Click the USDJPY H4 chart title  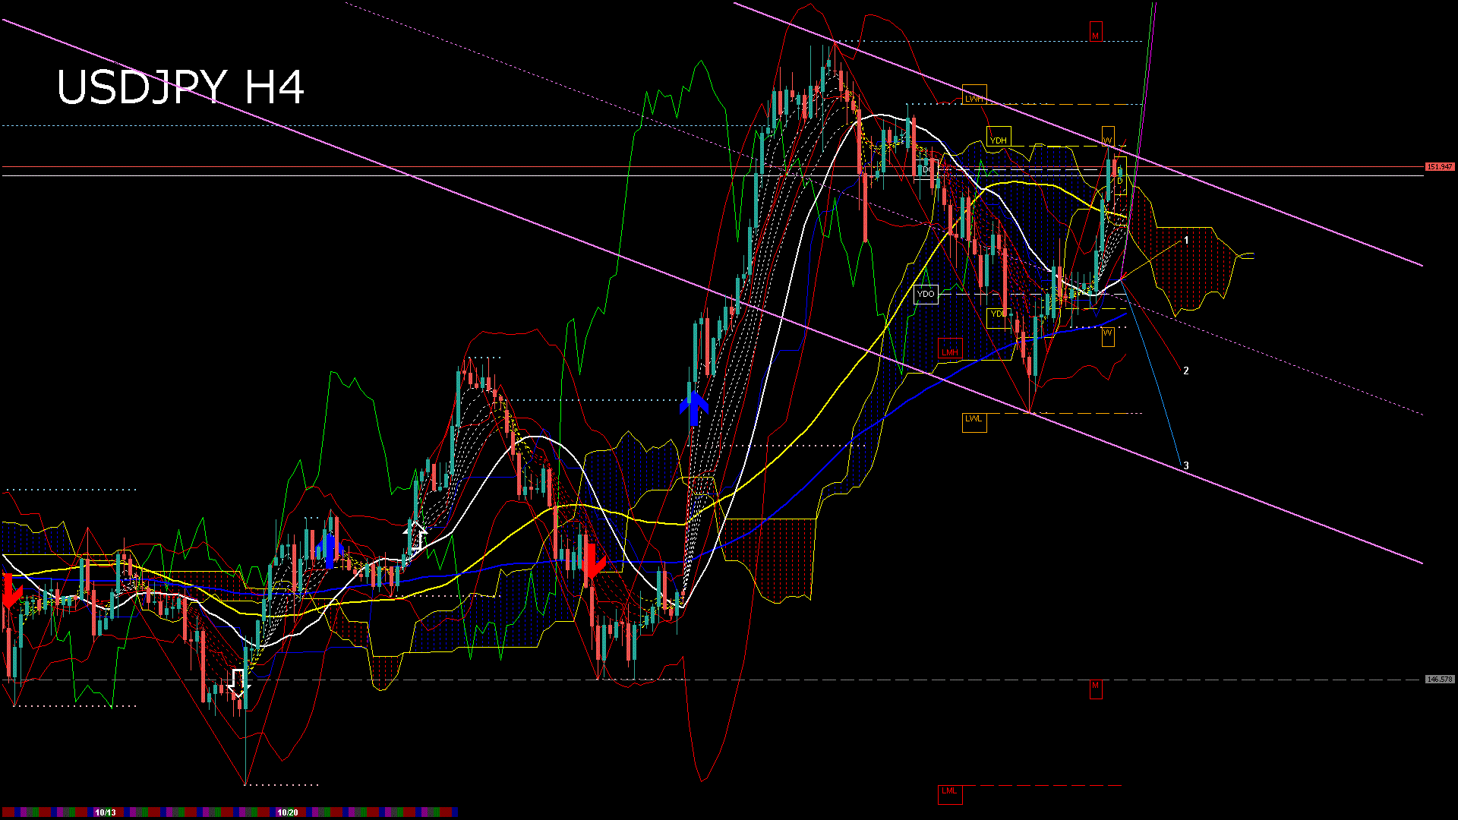(181, 87)
